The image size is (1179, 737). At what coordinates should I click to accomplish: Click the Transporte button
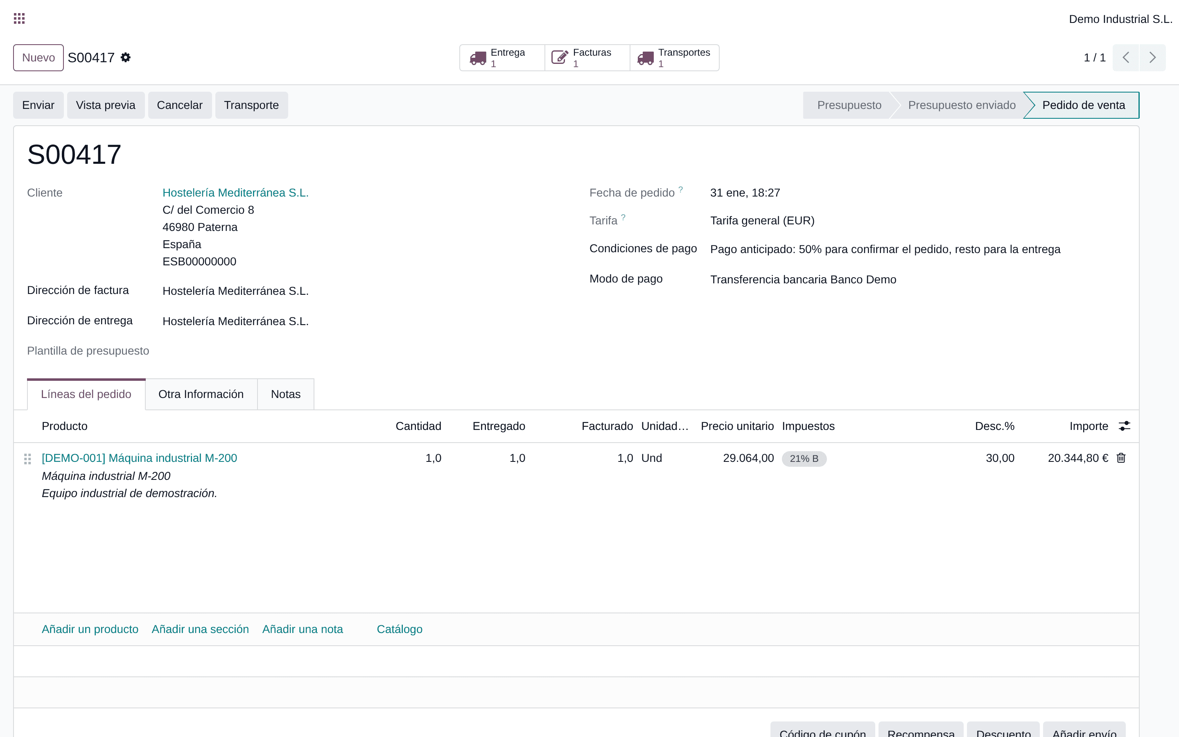pos(251,105)
